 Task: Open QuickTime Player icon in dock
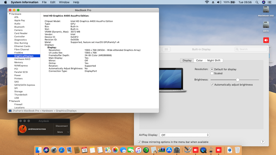click(x=203, y=150)
